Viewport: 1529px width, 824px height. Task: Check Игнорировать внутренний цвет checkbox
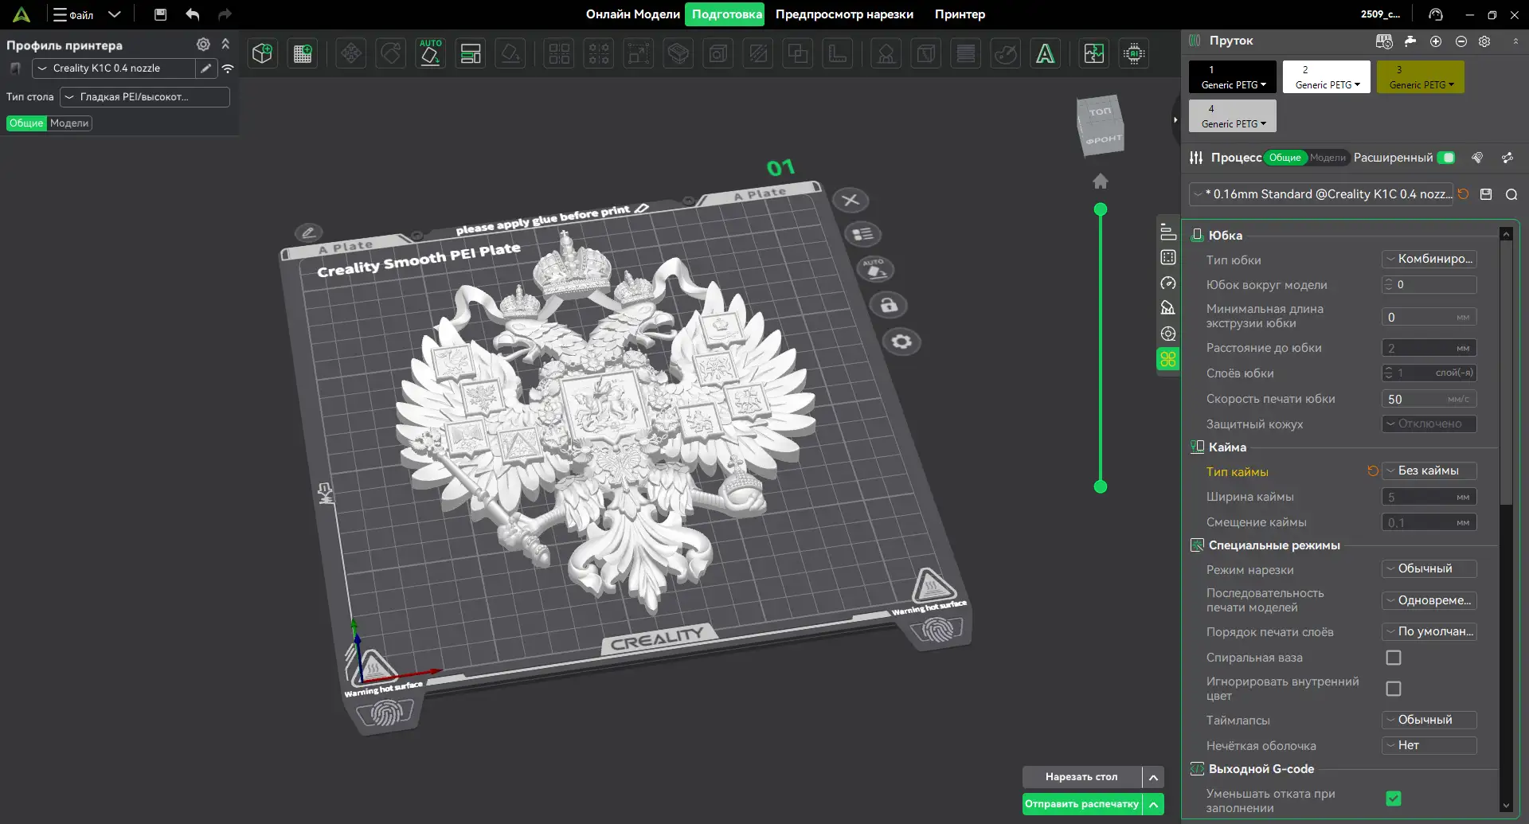tap(1394, 689)
